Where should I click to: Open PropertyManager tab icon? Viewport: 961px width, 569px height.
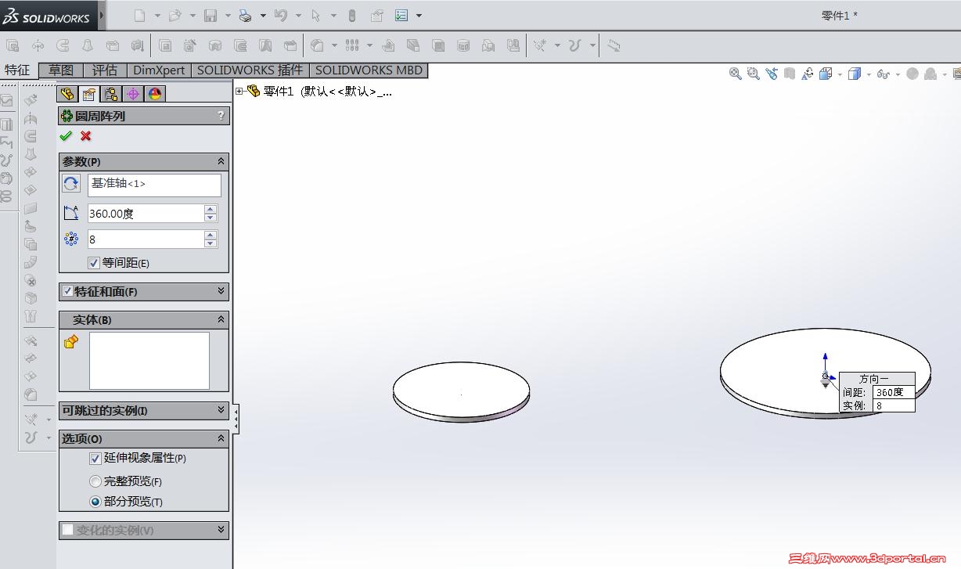[89, 94]
